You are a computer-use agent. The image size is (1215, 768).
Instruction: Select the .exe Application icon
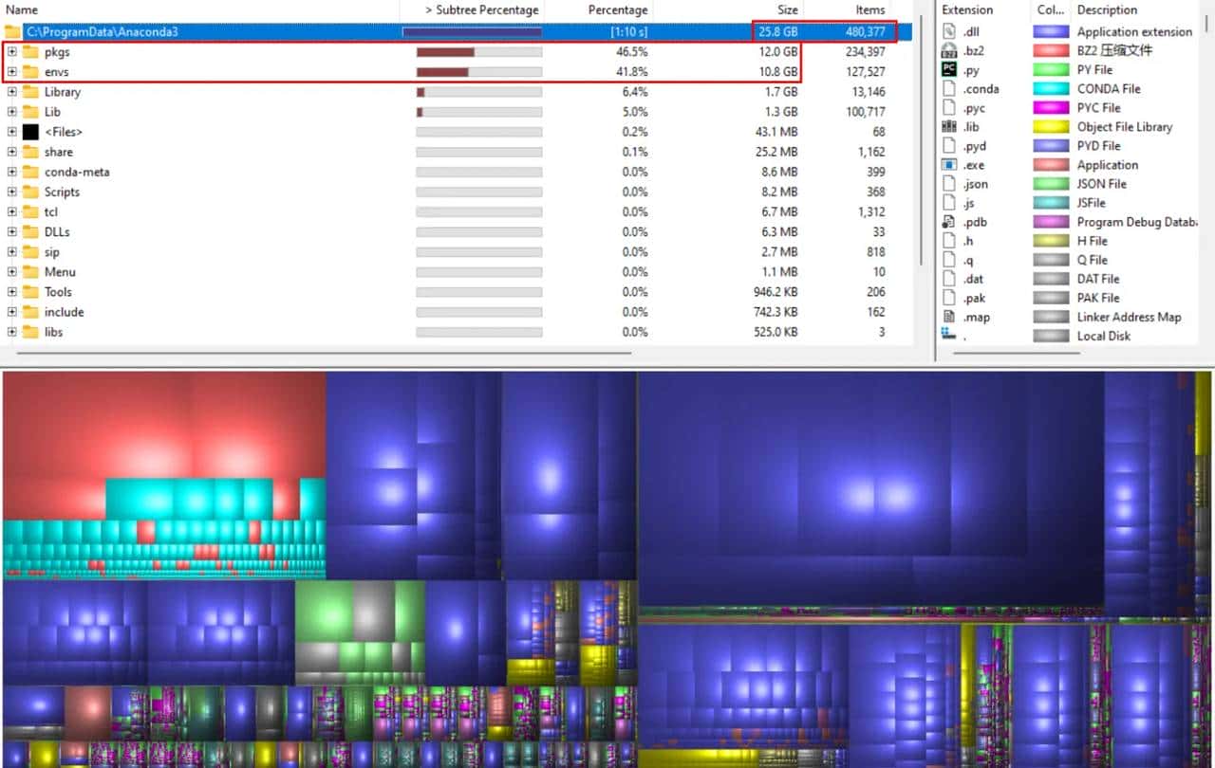coord(950,164)
